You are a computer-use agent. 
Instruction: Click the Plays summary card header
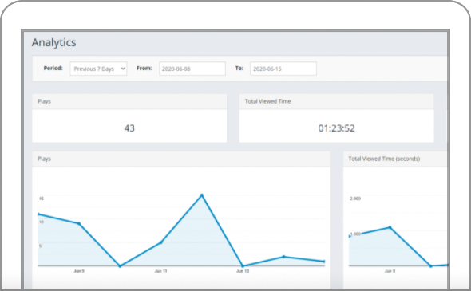129,101
